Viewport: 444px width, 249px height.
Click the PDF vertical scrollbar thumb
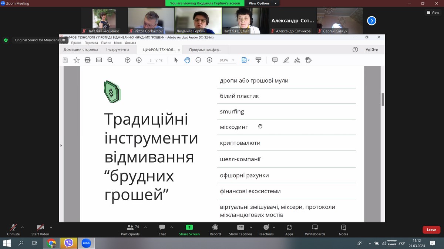tap(383, 100)
